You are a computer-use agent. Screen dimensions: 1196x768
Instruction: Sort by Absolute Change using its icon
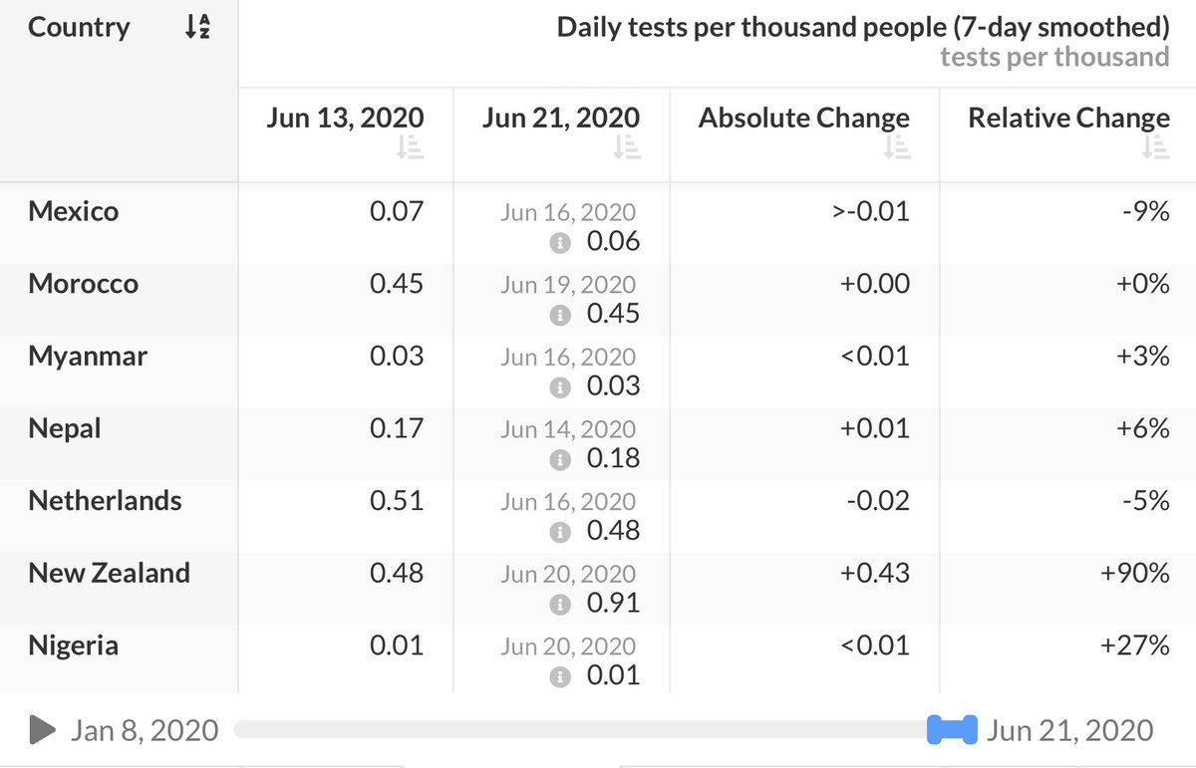[x=896, y=147]
